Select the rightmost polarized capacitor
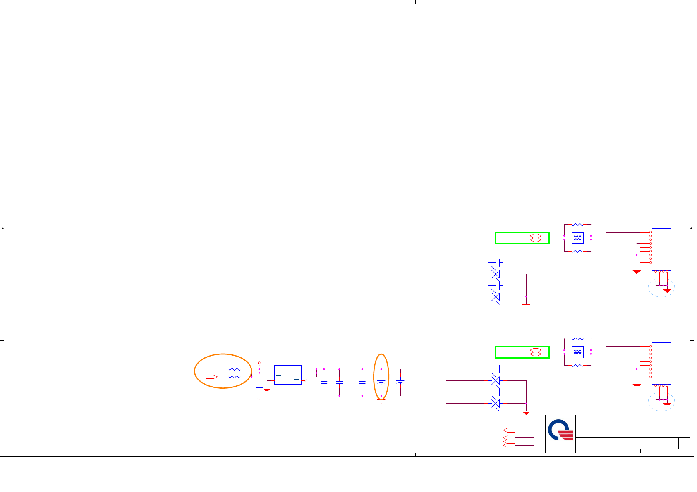 pos(400,383)
